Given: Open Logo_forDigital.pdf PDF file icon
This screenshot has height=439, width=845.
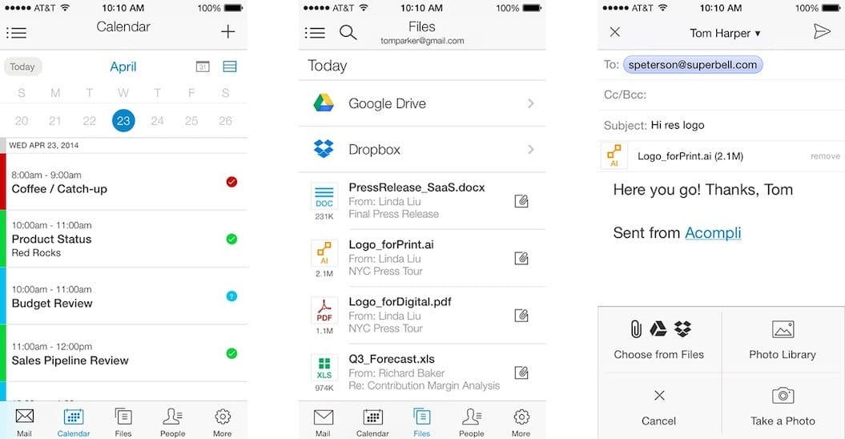Looking at the screenshot, I should 324,311.
